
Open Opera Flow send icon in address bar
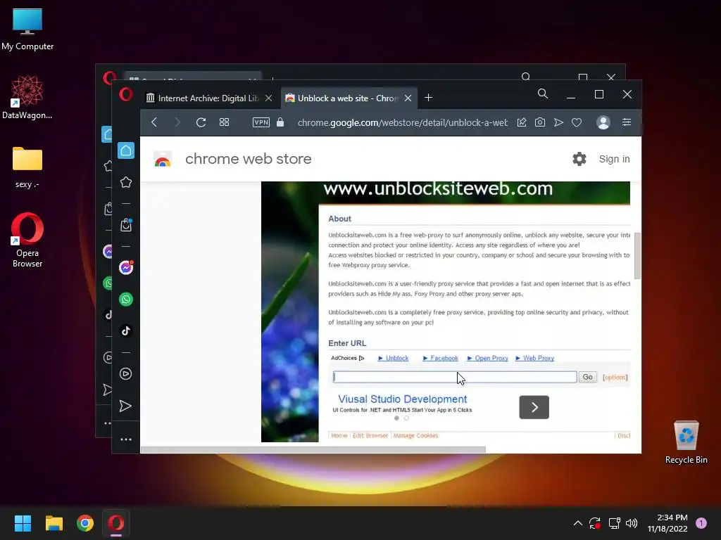point(558,122)
